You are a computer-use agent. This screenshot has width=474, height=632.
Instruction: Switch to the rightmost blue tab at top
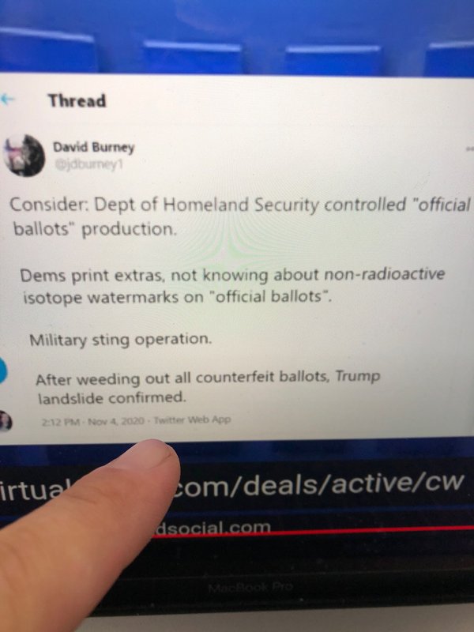click(450, 58)
